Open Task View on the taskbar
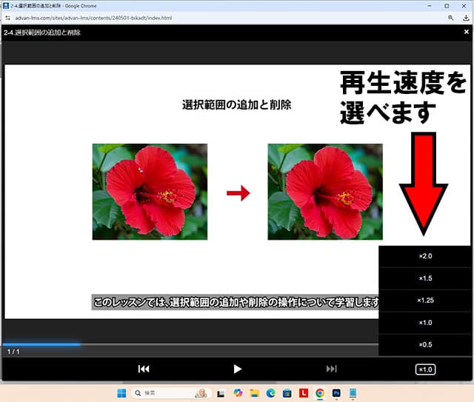474x402 pixels. pos(221,393)
